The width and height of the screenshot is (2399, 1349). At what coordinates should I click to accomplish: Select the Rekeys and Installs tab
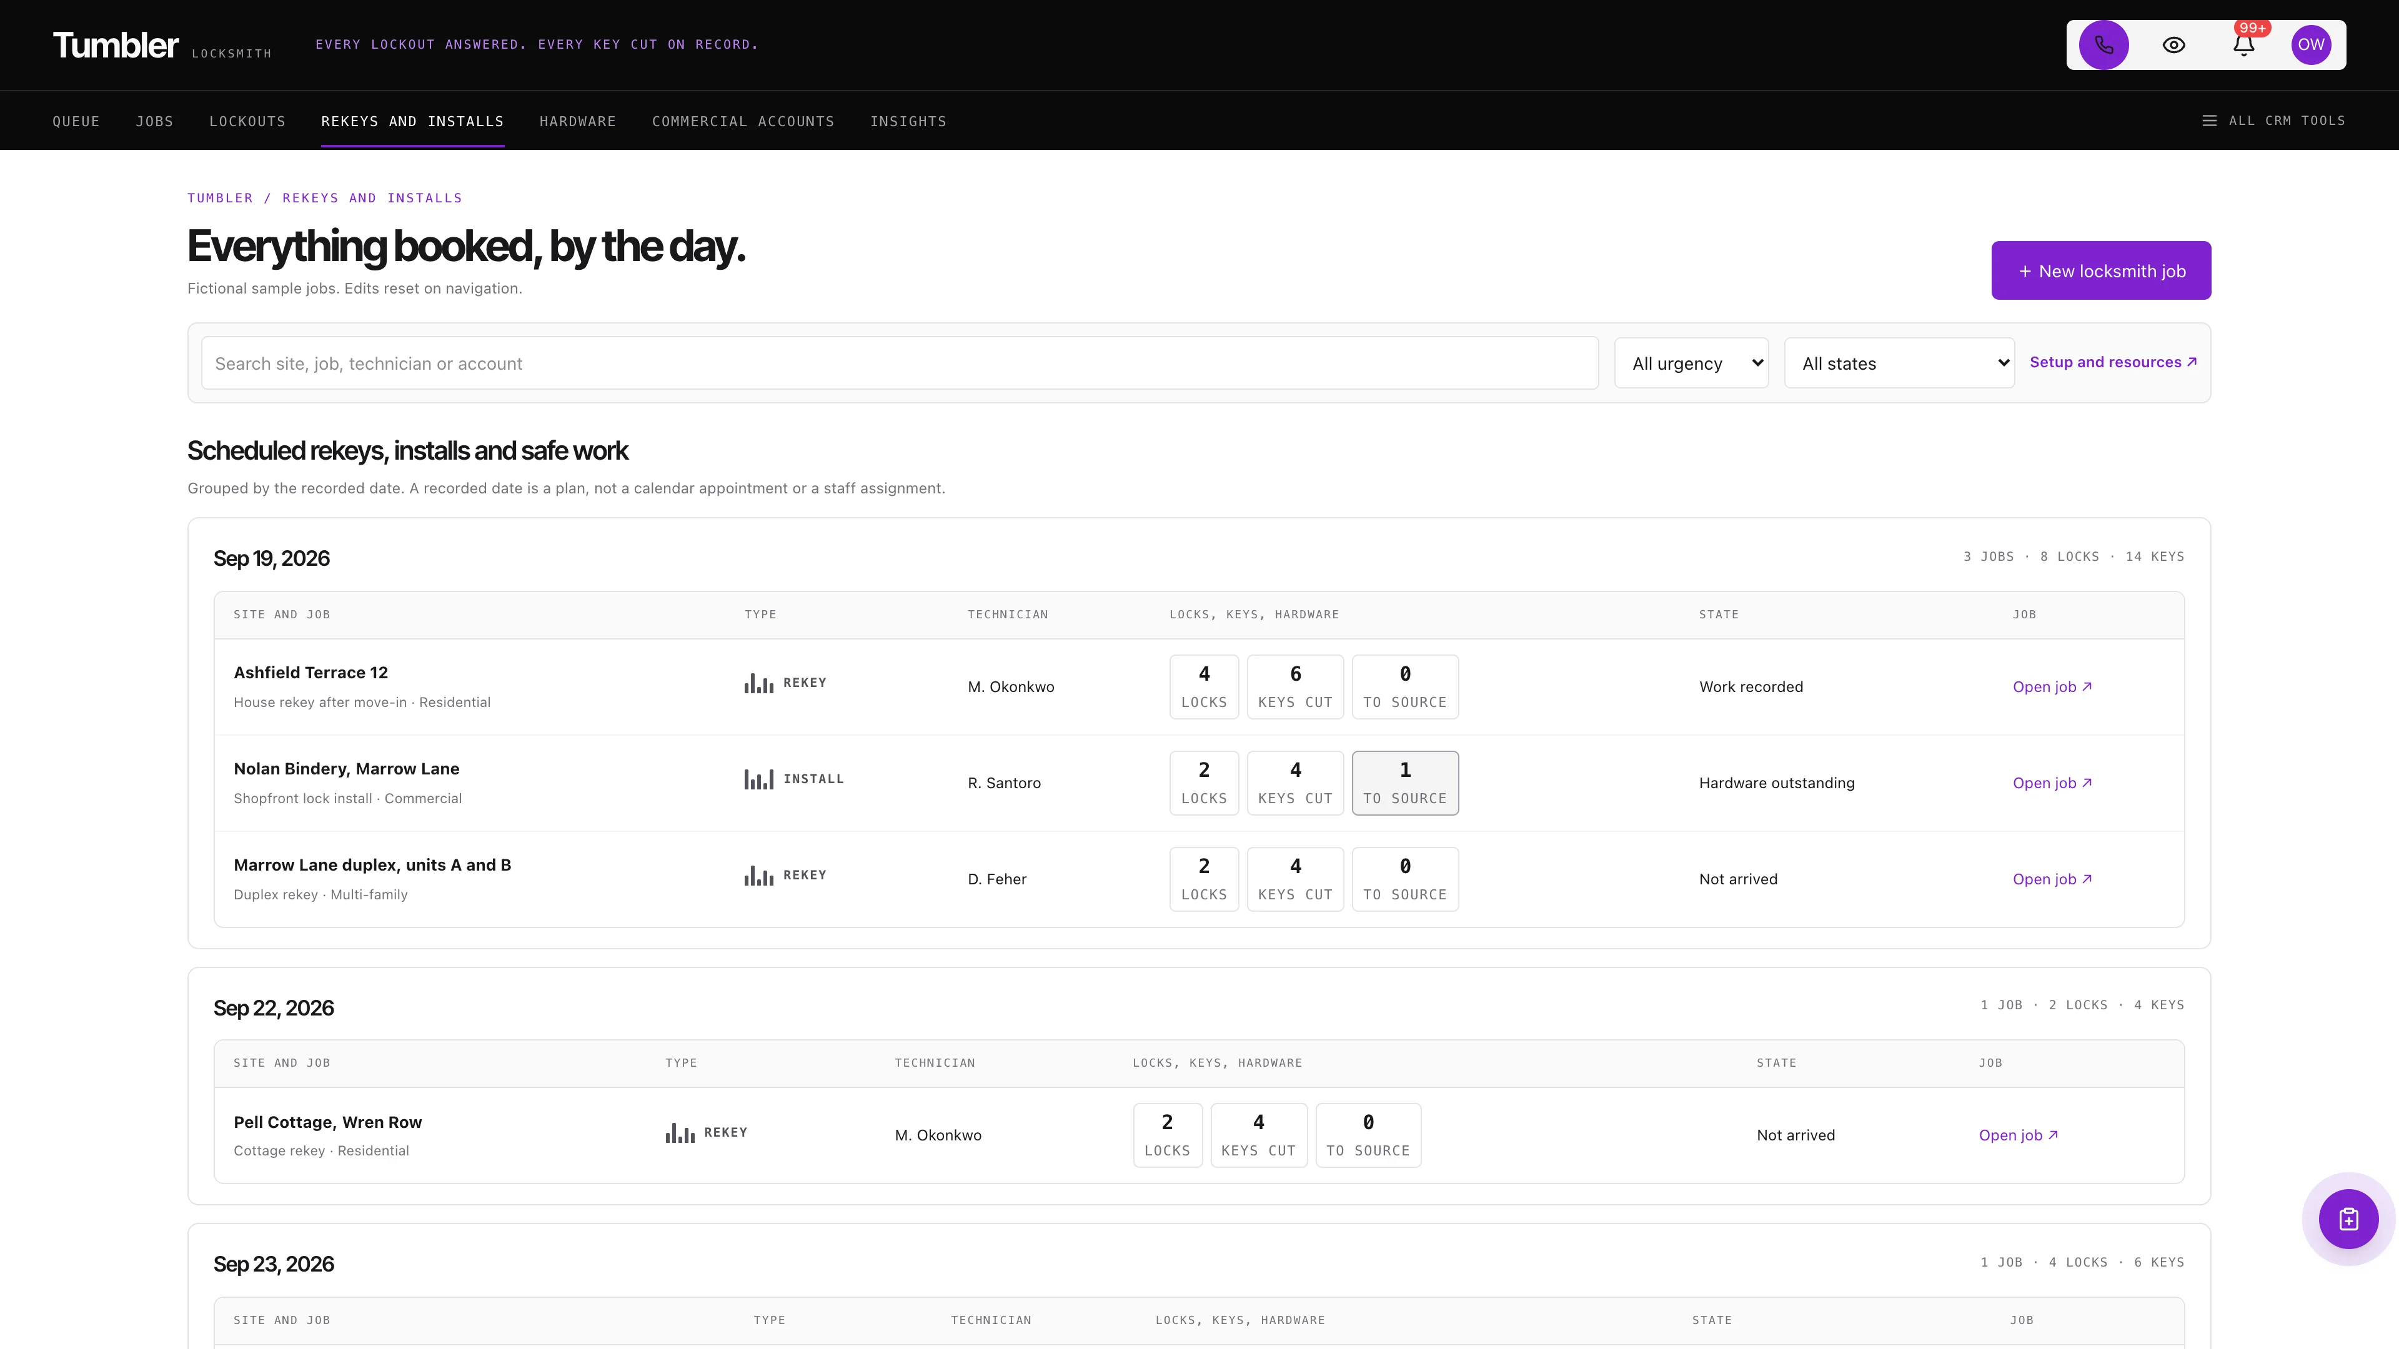point(412,121)
